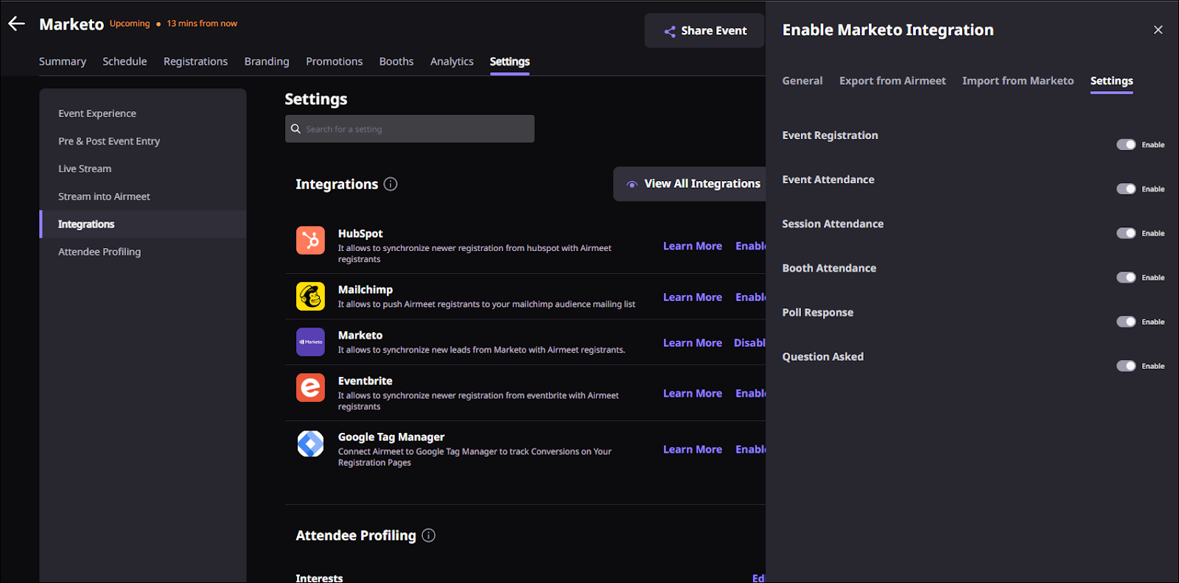This screenshot has height=583, width=1179.
Task: Click the back arrow next to Marketo
Action: (x=16, y=24)
